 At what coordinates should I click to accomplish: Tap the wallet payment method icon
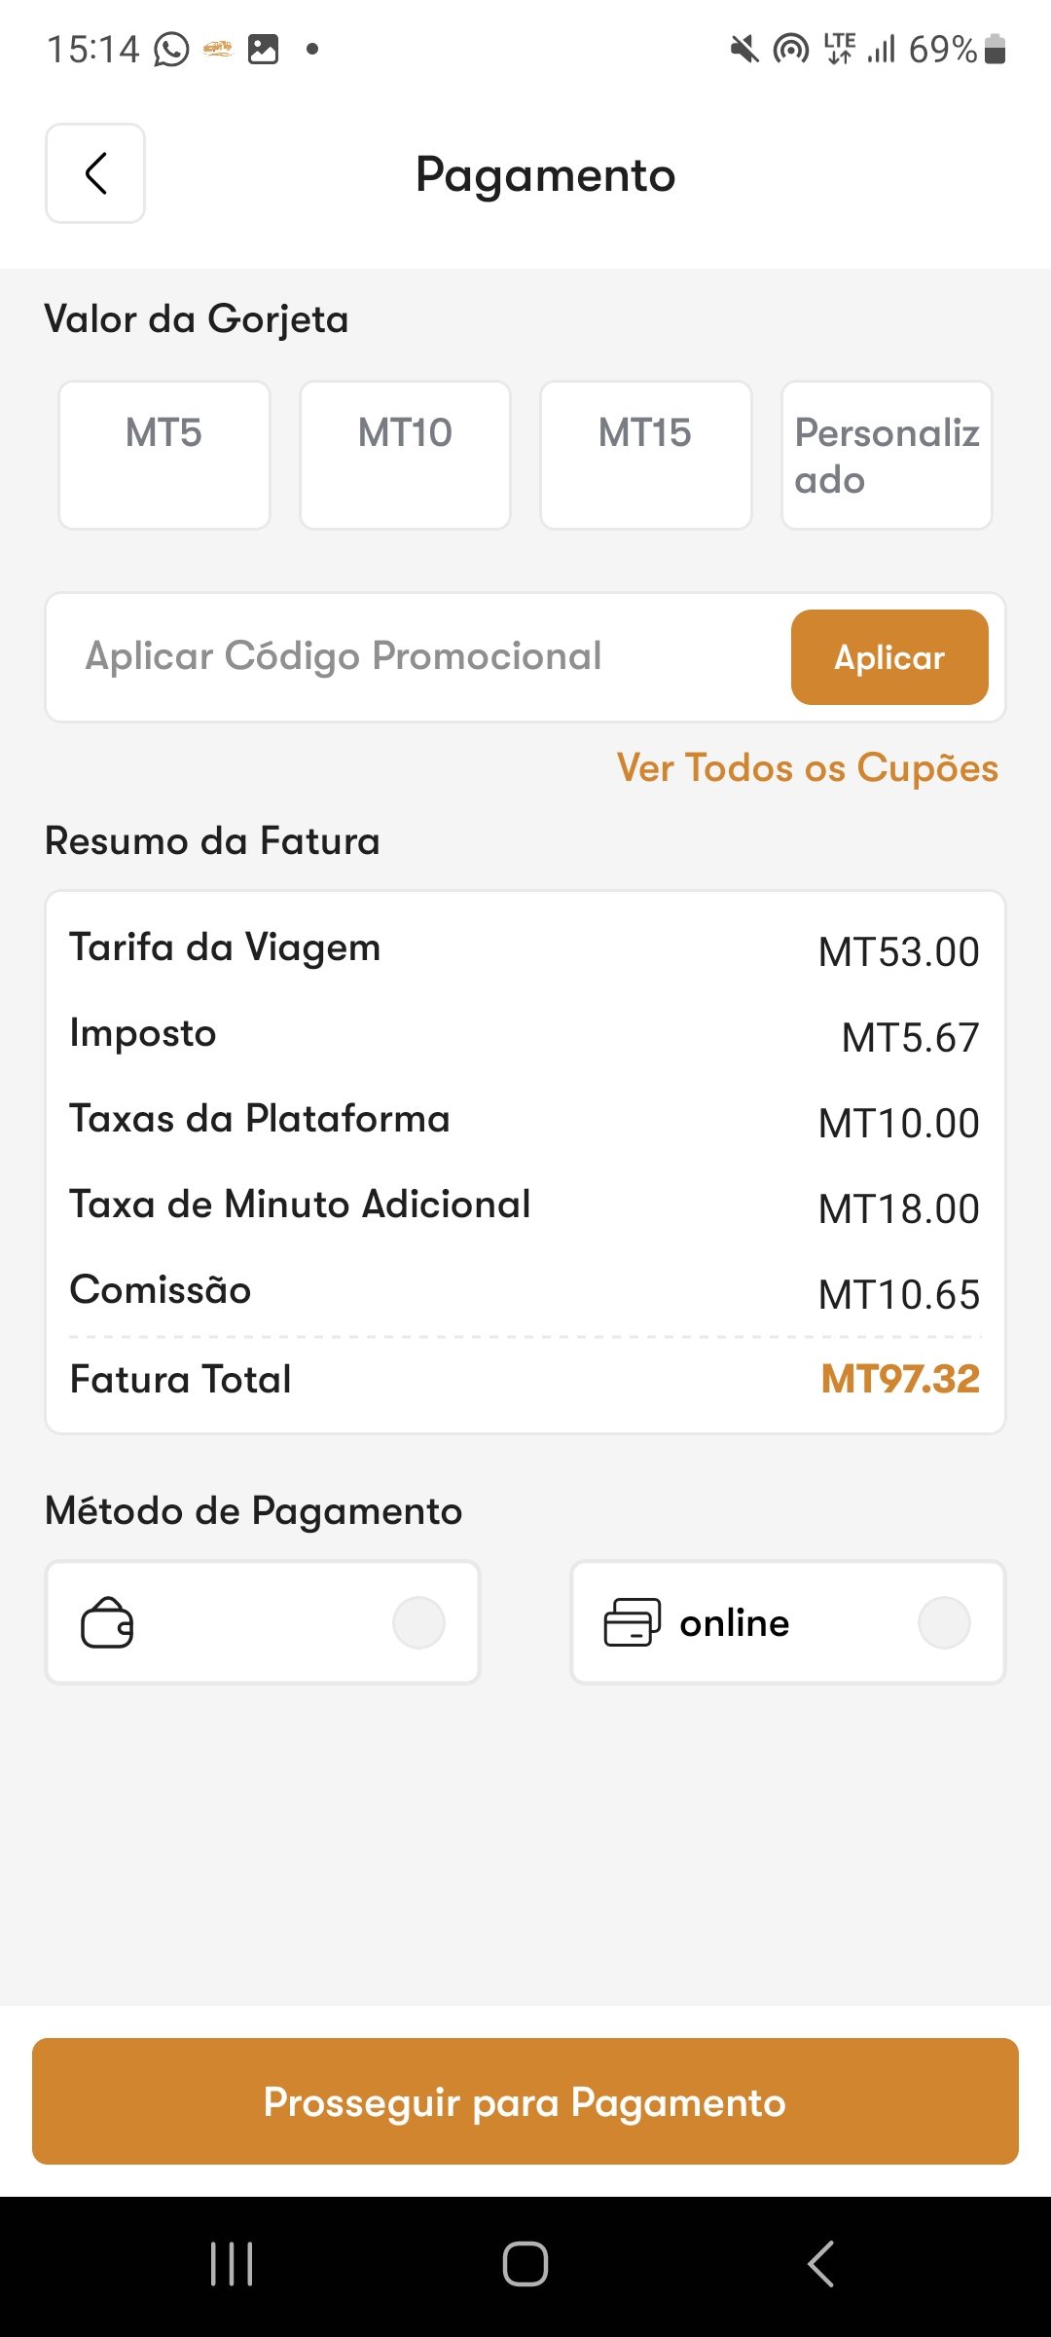coord(107,1622)
